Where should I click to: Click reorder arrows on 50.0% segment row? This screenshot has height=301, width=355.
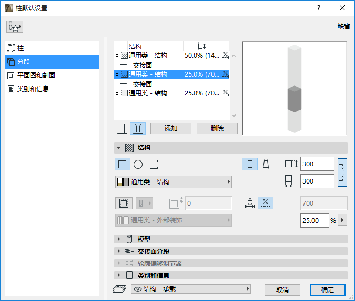click(x=117, y=56)
